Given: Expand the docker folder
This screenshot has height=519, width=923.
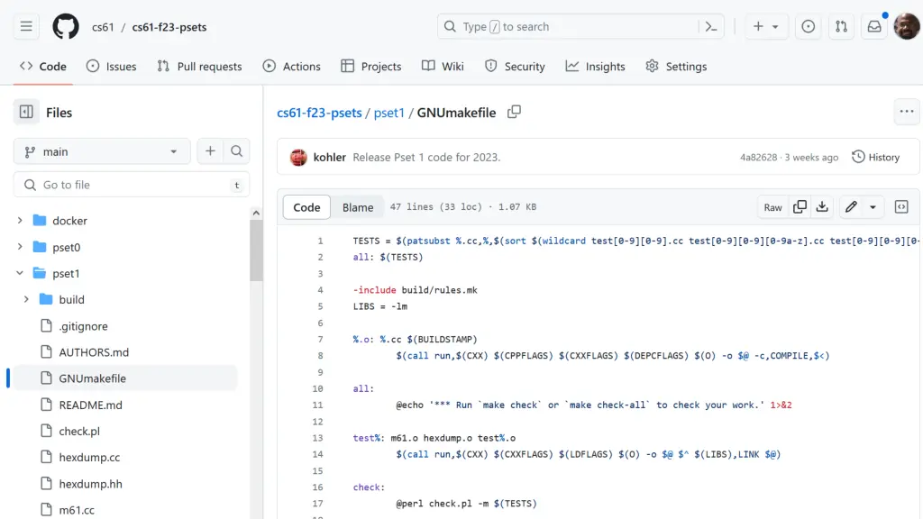Looking at the screenshot, I should pyautogui.click(x=20, y=221).
